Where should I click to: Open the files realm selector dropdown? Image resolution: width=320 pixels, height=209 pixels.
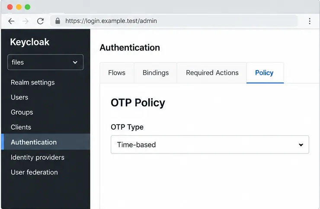pos(45,62)
